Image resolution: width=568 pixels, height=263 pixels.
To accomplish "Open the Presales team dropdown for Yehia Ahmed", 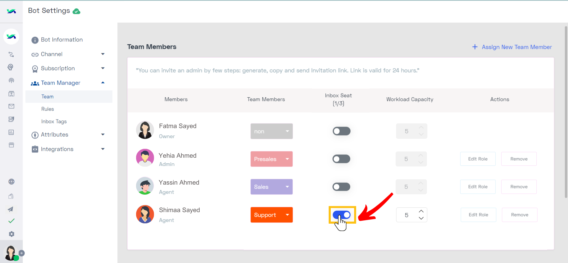I will [x=272, y=159].
